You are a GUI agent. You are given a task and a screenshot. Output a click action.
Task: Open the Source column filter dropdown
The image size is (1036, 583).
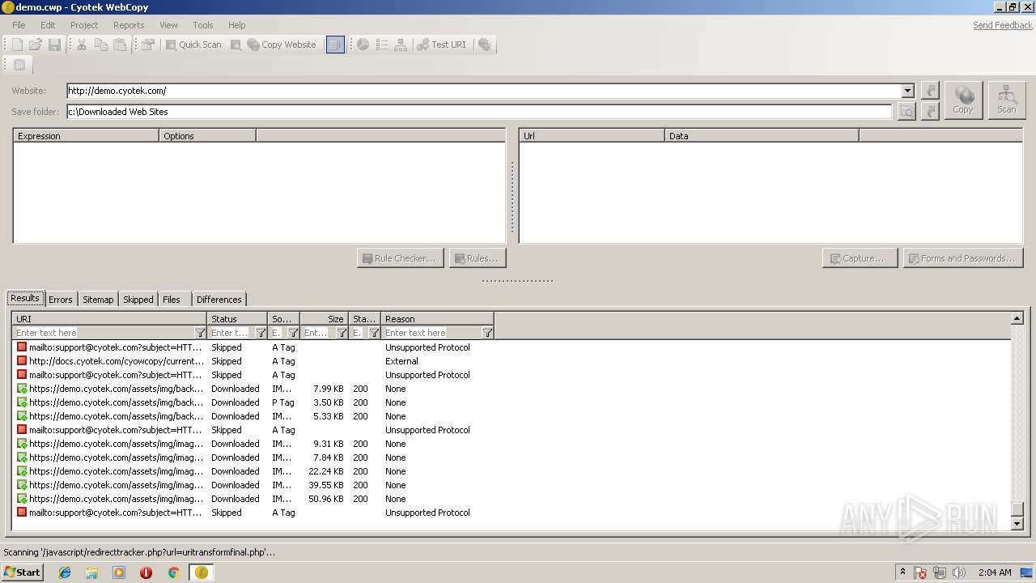tap(293, 333)
